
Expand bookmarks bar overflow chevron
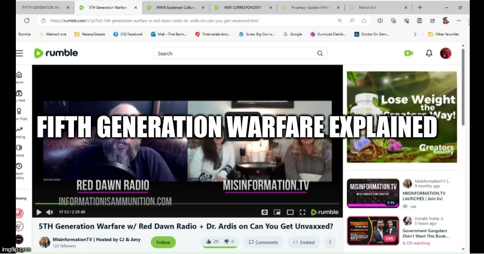[x=415, y=34]
